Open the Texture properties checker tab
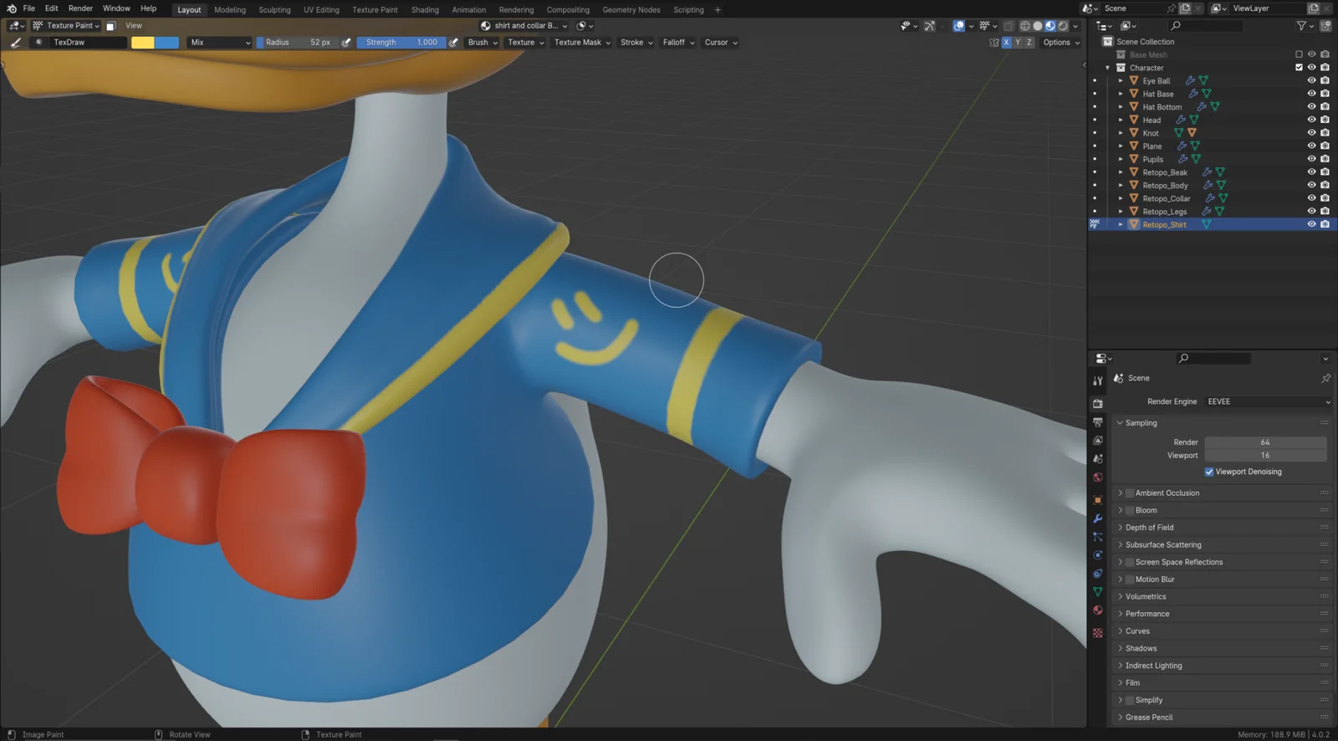The width and height of the screenshot is (1338, 741). 1098,633
